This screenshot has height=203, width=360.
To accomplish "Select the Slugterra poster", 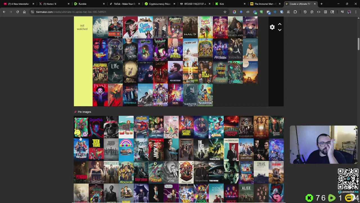I will [205, 95].
